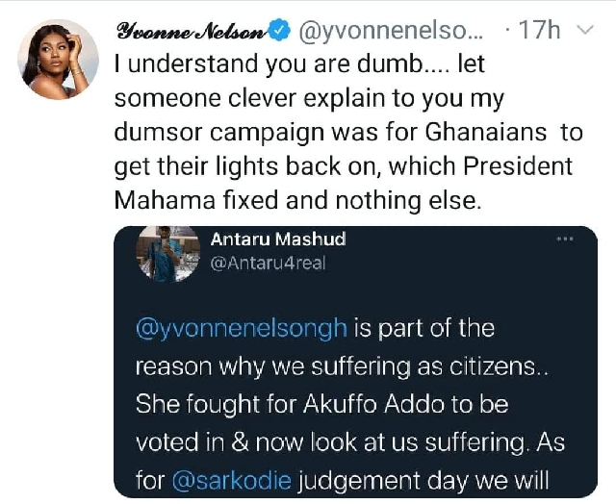Click the Antaru Mashud name in quote

pos(278,239)
